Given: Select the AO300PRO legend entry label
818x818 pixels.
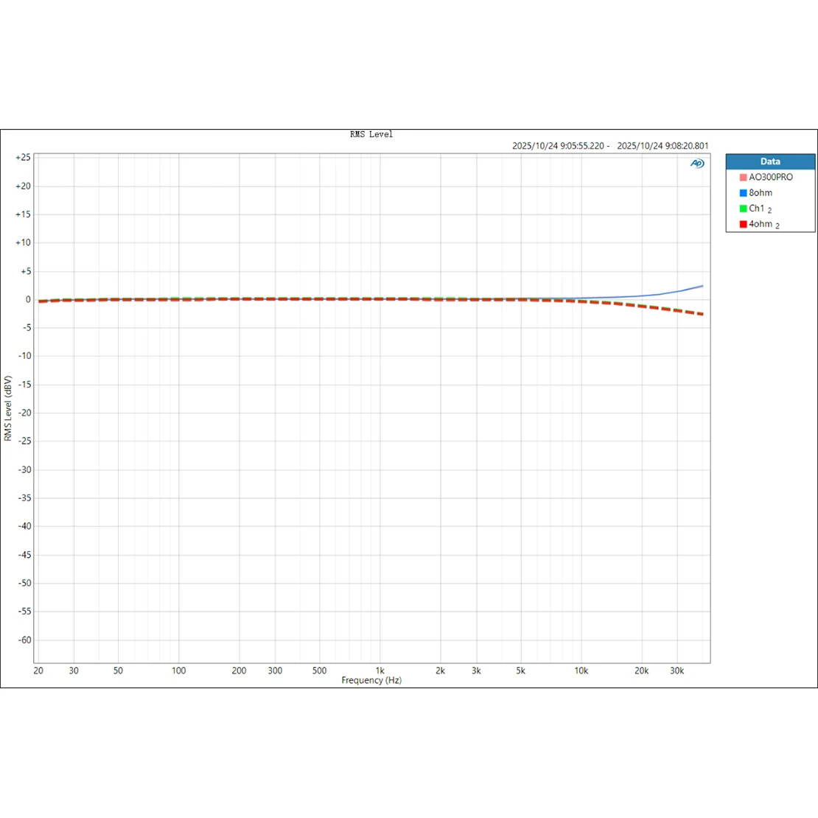Looking at the screenshot, I should click(x=771, y=178).
